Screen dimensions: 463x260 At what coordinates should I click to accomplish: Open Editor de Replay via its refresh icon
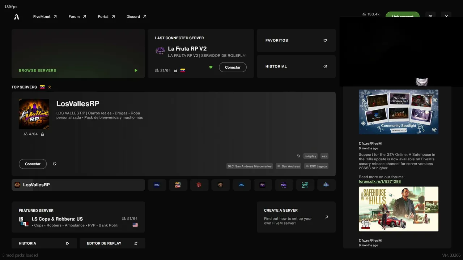[136, 243]
